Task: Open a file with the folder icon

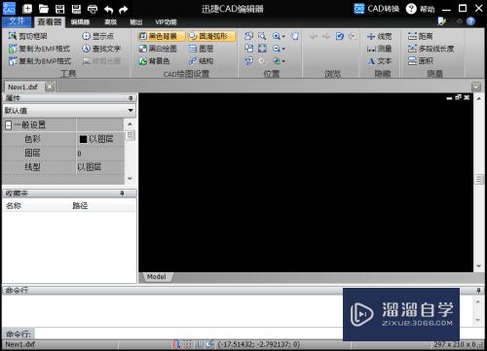Action: 44,9
